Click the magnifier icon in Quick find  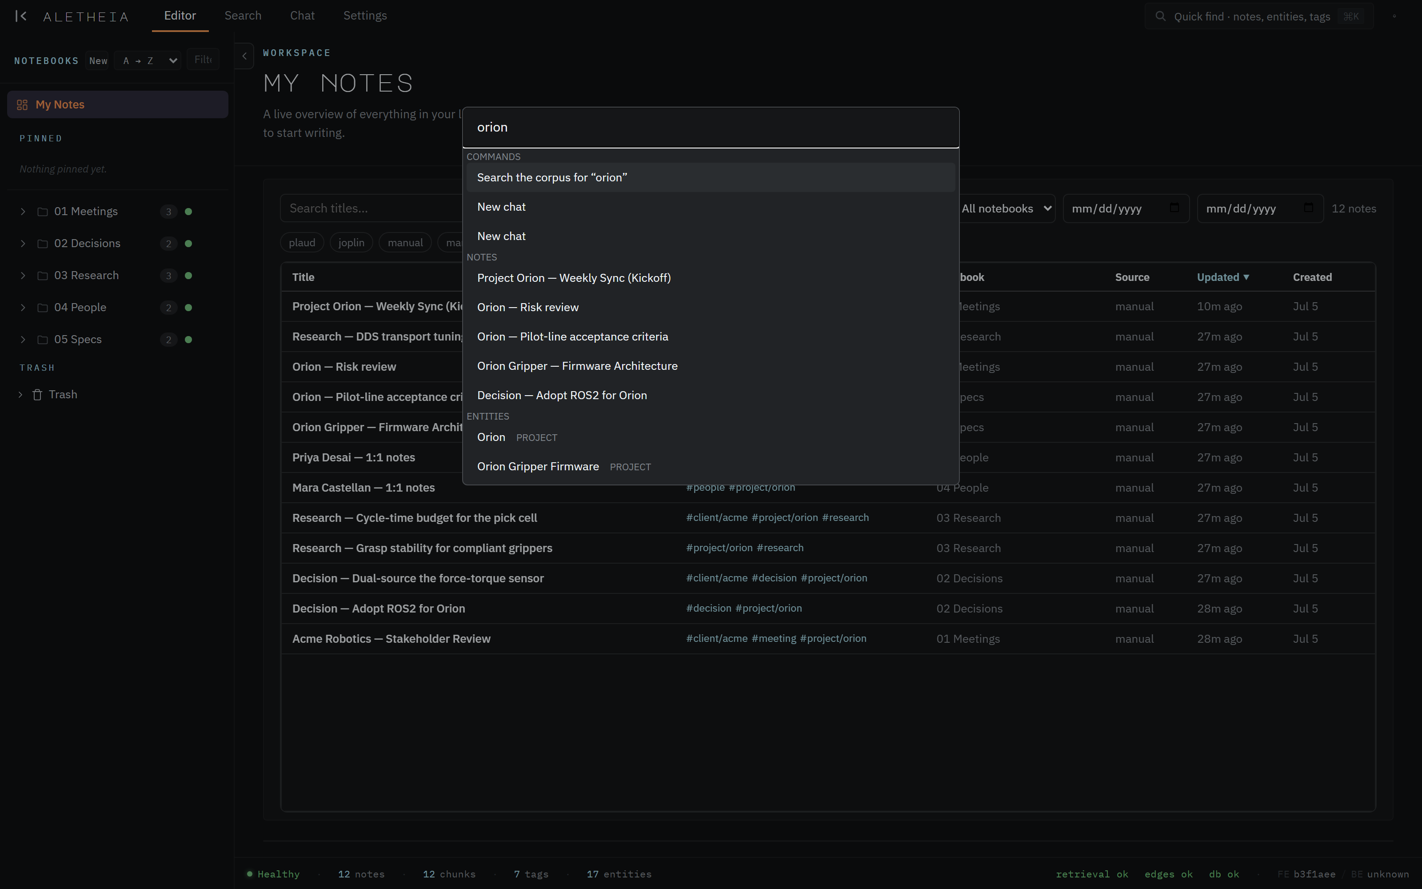1160,16
